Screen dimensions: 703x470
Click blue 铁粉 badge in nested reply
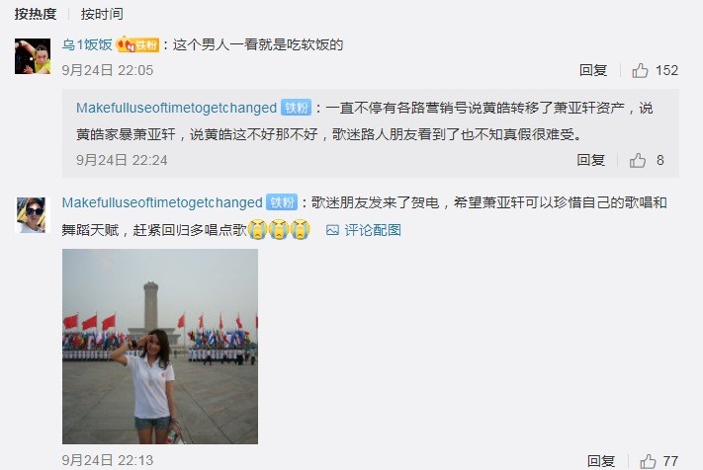[x=296, y=108]
